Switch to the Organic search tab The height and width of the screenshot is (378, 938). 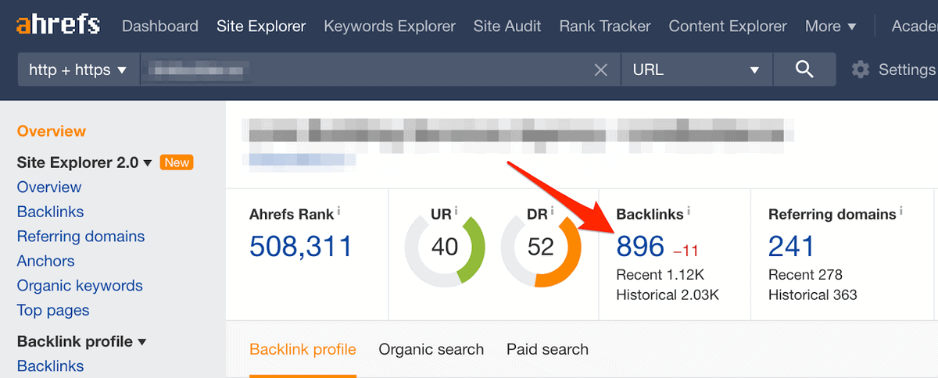coord(431,349)
